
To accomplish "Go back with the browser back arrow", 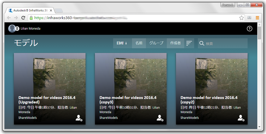I will [x=9, y=18].
